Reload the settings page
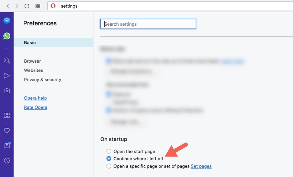Viewport: 293px width, 177px height. (27, 6)
